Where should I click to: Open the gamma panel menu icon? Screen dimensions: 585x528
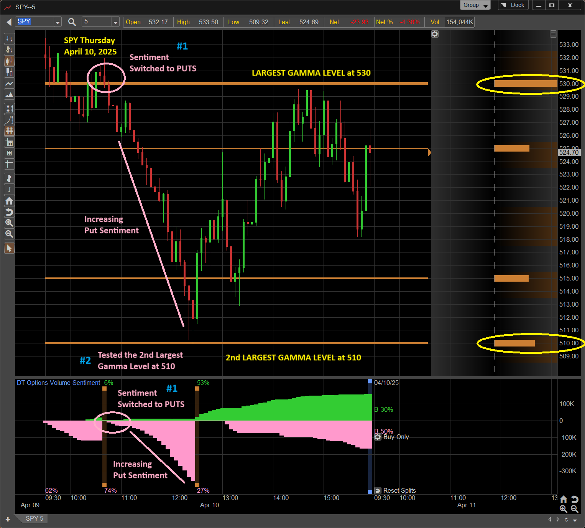coord(553,34)
